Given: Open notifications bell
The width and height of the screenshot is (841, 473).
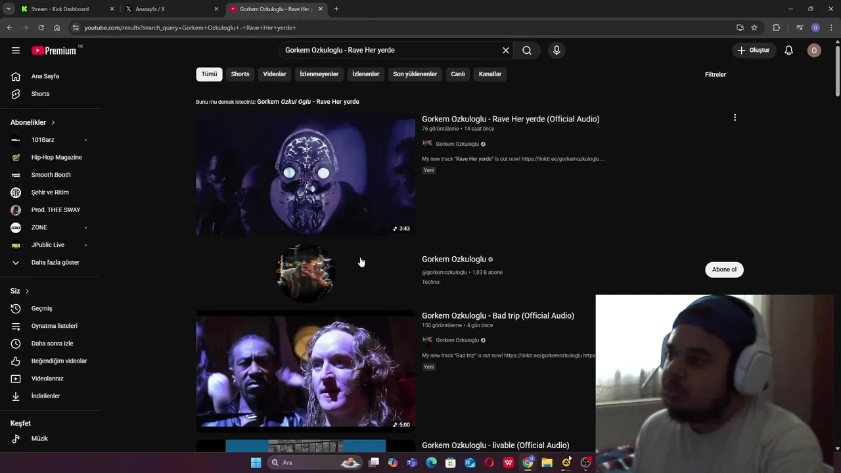Looking at the screenshot, I should click(789, 51).
